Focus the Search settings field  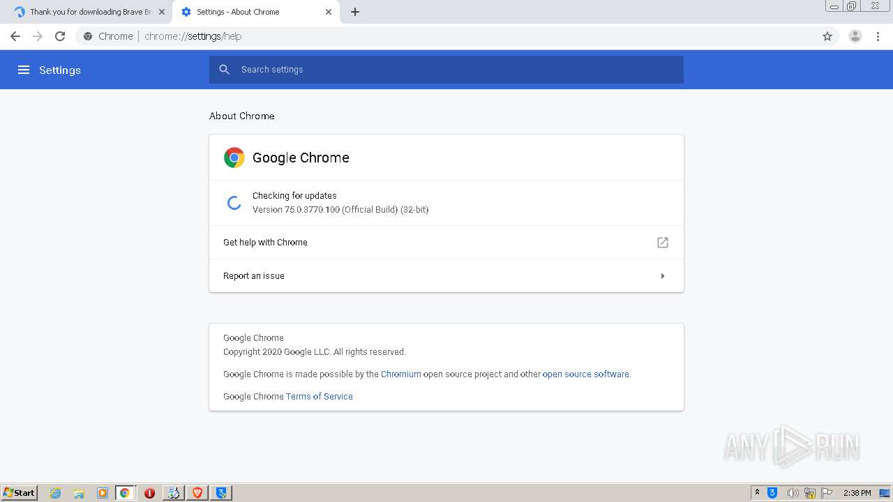point(446,70)
